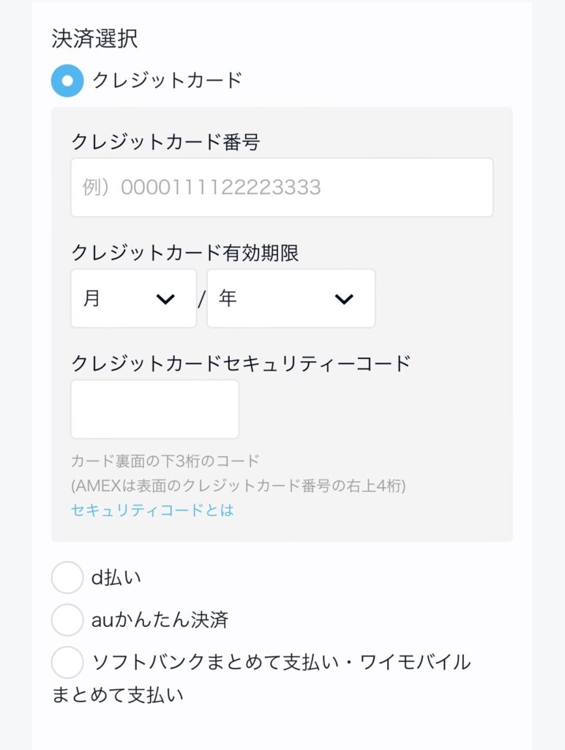
Task: Select the d払い radio button
Action: [x=67, y=577]
